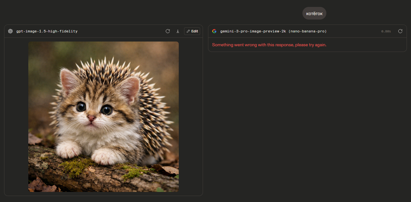The width and height of the screenshot is (411, 202).
Task: Select the 'котёгок' prompt bubble
Action: point(314,13)
